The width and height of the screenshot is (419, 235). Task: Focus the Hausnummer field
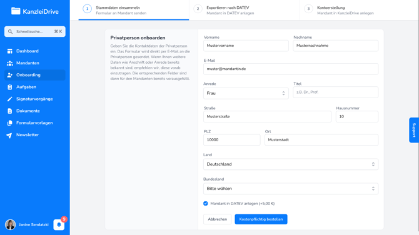pyautogui.click(x=357, y=117)
